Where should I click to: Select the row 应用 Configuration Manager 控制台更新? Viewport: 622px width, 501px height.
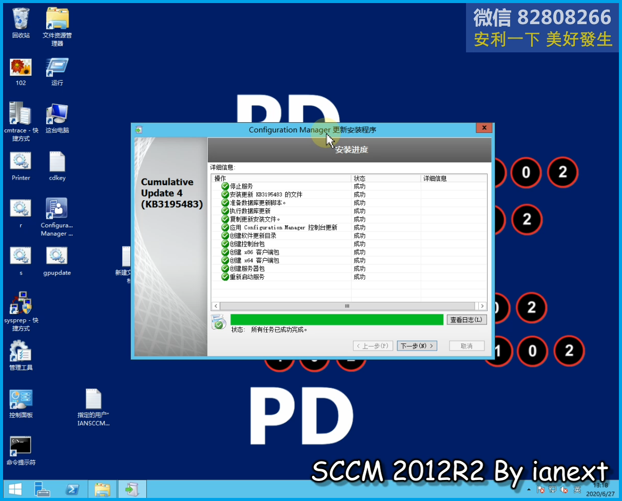349,227
